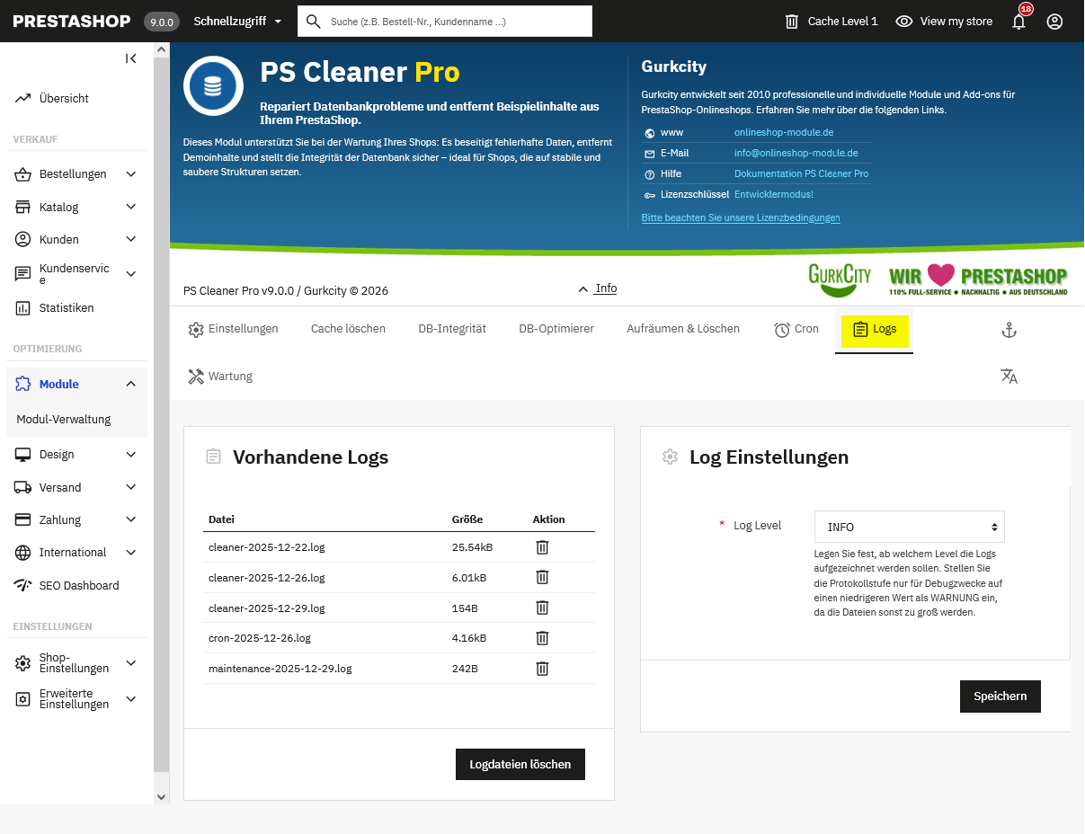Image resolution: width=1085 pixels, height=834 pixels.
Task: Click Wir lieben PrestaShop banner
Action: tap(978, 280)
